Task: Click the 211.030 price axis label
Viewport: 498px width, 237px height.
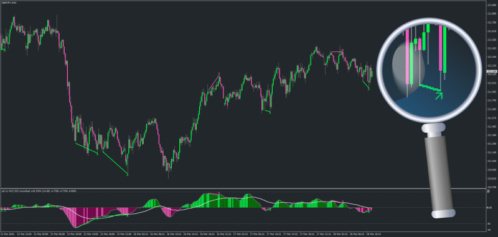Action: point(492,161)
